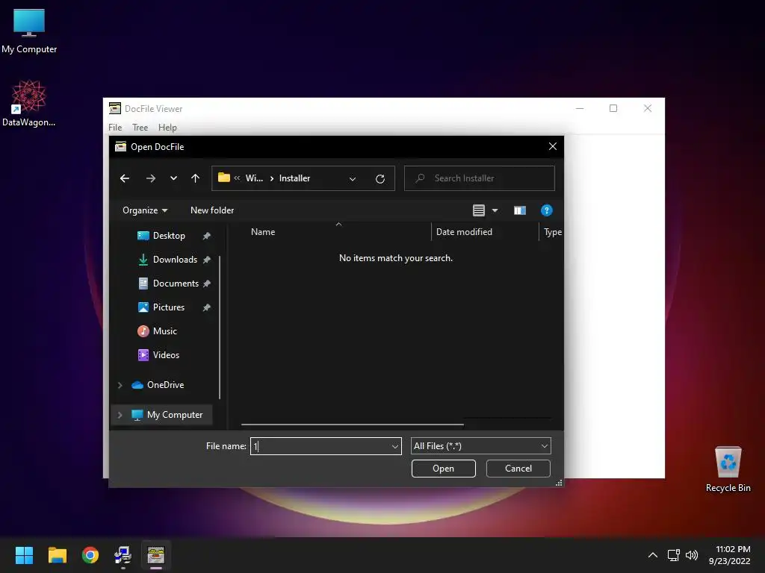Expand address bar previous locations dropdown
The image size is (765, 573).
click(x=353, y=179)
